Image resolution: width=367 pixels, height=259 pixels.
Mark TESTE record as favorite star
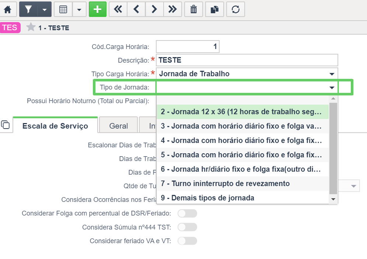(31, 28)
